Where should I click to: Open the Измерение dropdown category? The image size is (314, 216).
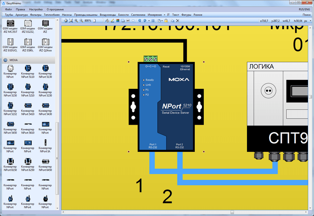point(156,15)
